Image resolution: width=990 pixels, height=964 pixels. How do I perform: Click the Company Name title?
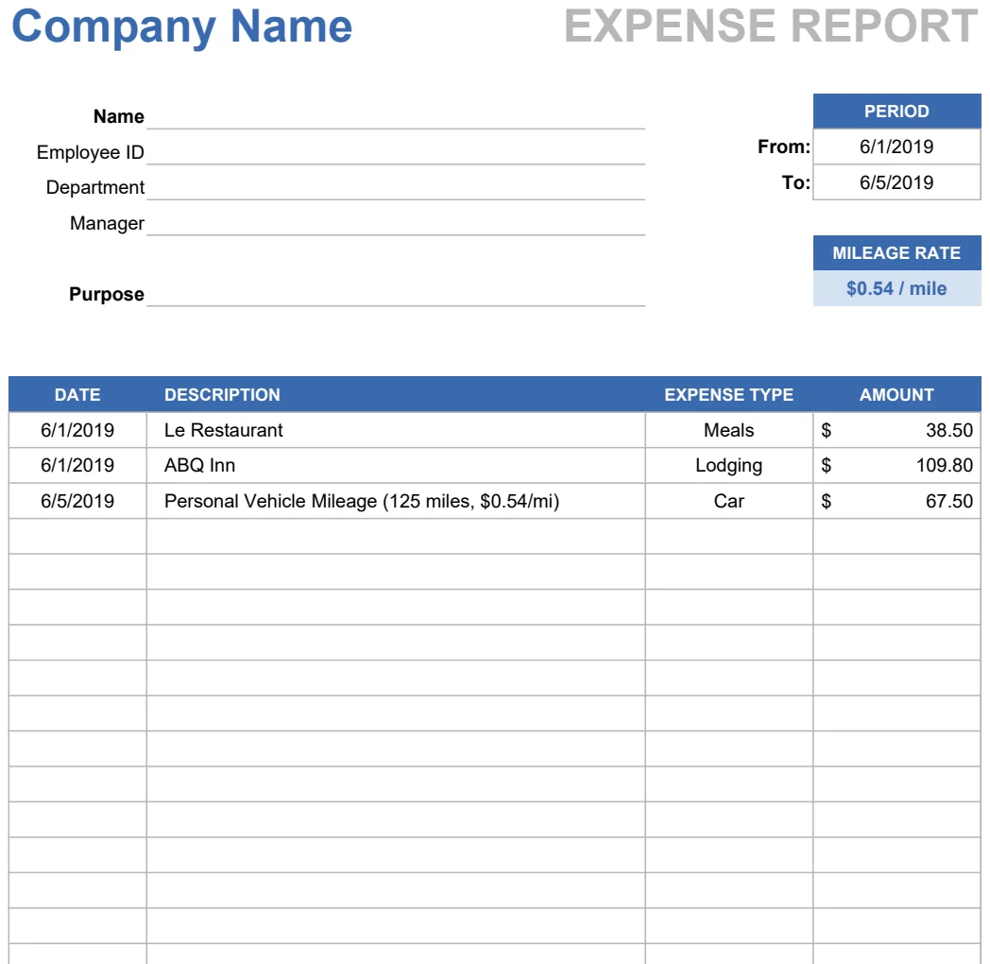181,27
